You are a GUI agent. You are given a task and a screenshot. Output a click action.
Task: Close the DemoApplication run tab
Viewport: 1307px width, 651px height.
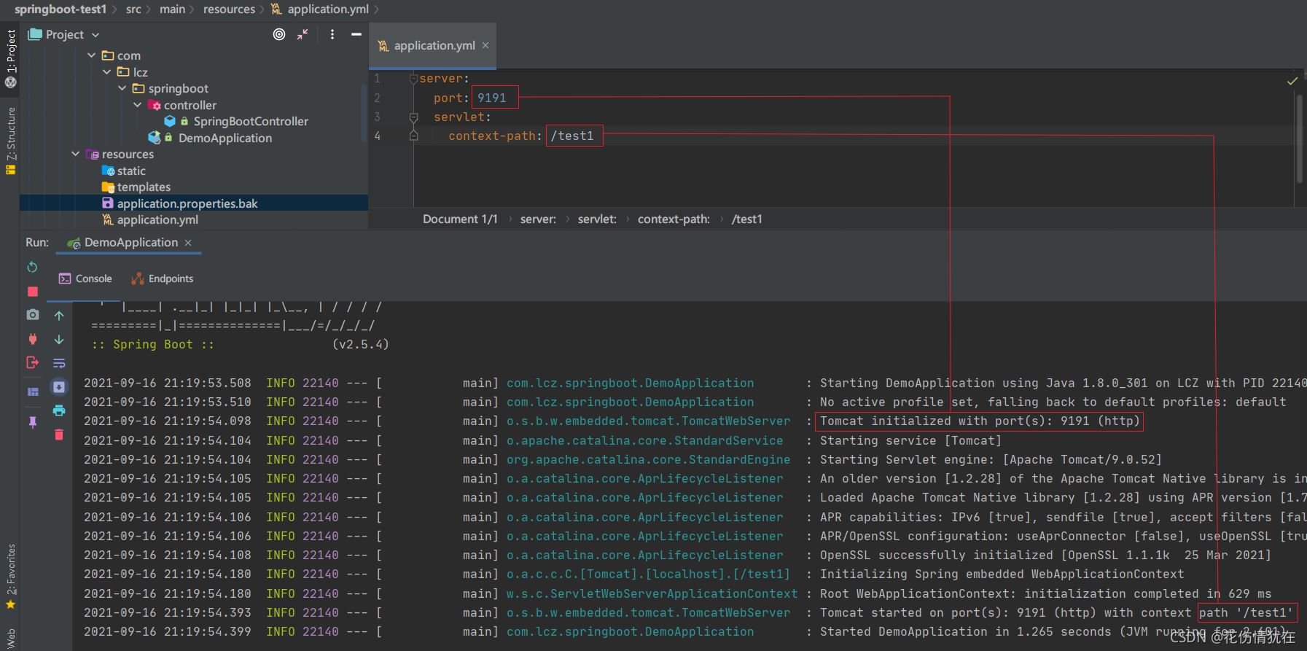point(188,243)
